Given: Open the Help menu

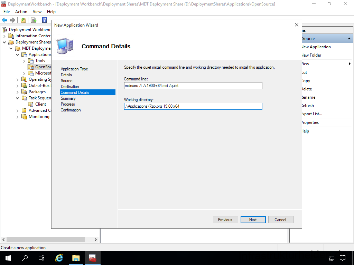Looking at the screenshot, I should point(51,12).
